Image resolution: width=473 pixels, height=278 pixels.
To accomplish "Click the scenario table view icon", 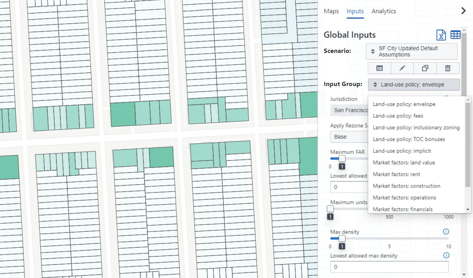I will [x=379, y=68].
